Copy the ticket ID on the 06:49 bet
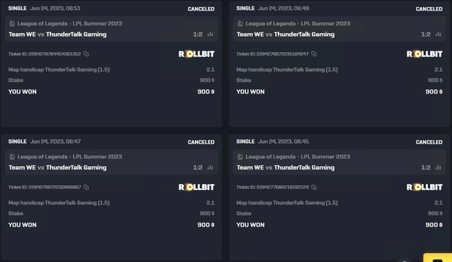The width and height of the screenshot is (452, 262). click(x=314, y=54)
